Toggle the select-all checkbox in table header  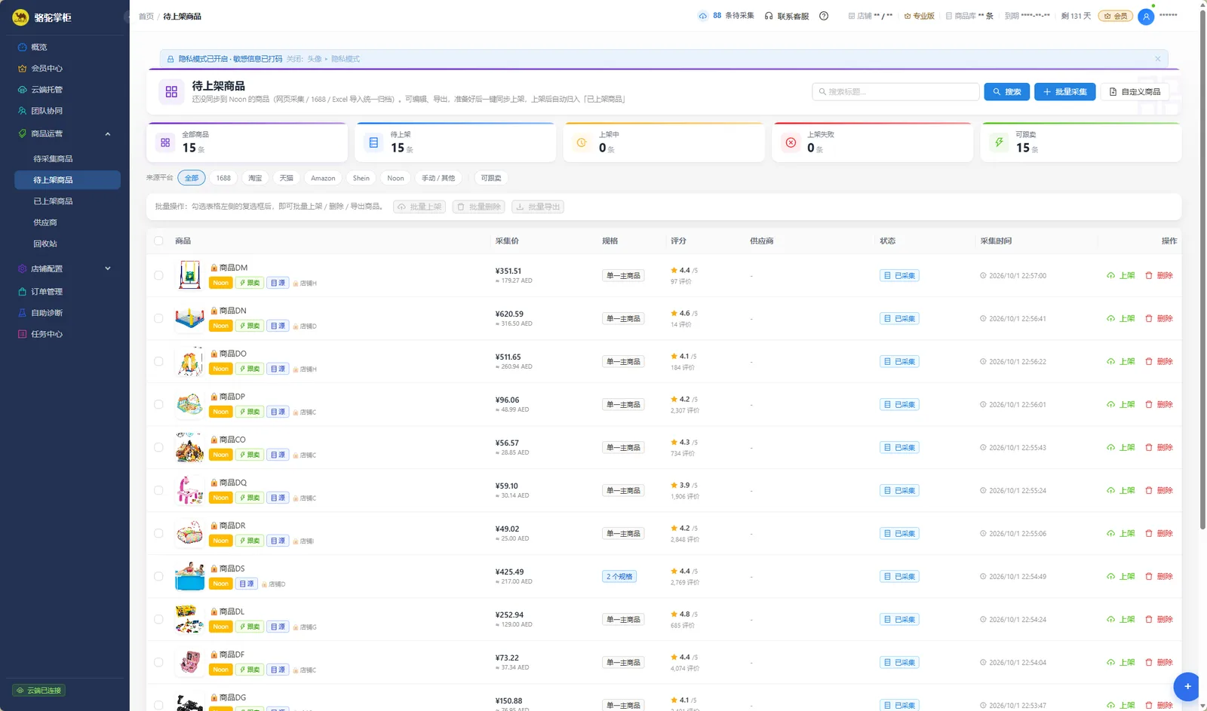[158, 241]
